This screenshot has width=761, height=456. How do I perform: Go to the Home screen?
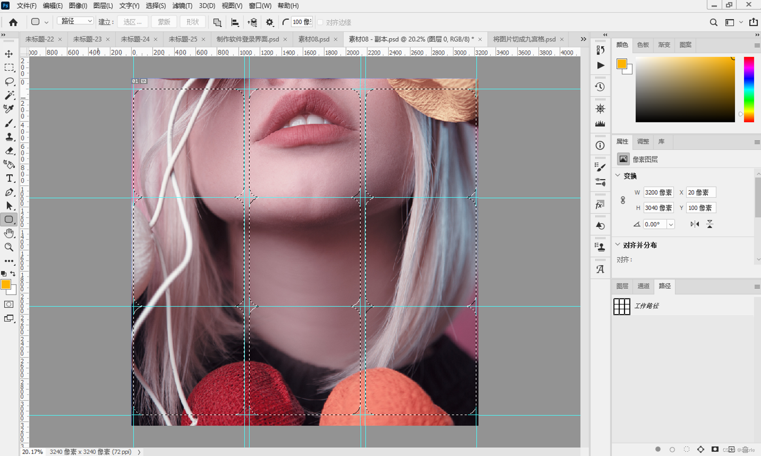pyautogui.click(x=13, y=22)
